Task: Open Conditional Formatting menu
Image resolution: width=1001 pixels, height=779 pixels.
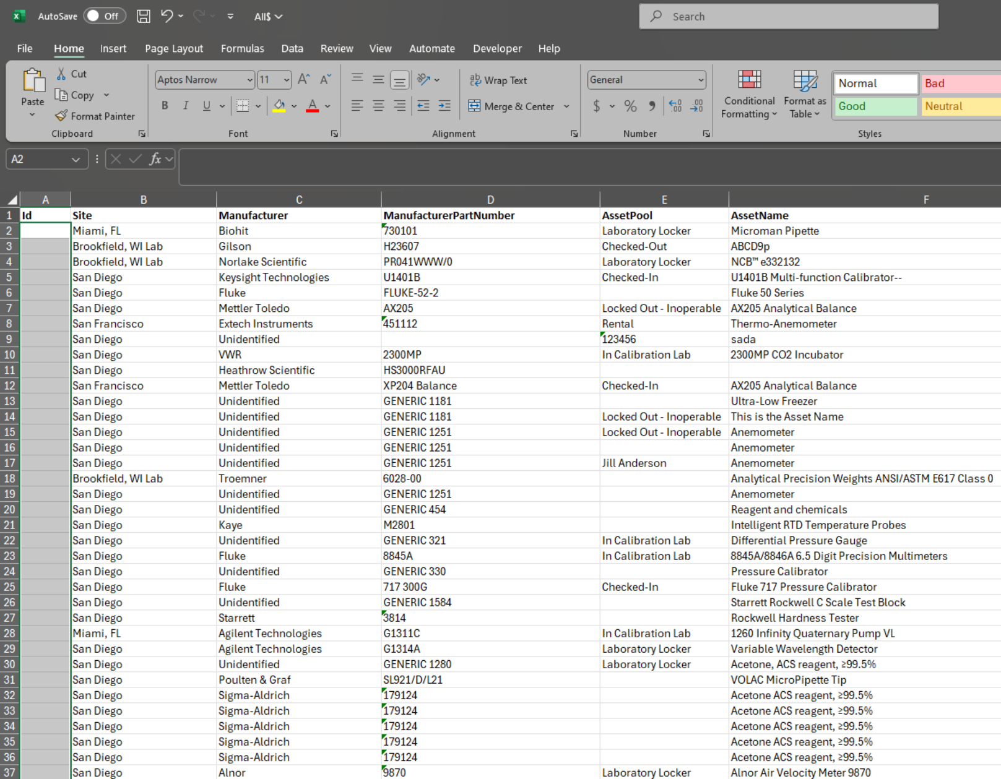Action: [749, 94]
